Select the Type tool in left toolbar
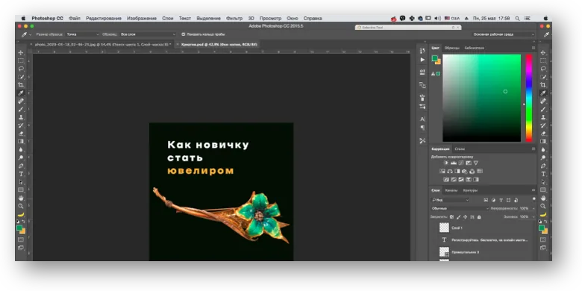582x291 pixels. [x=21, y=174]
